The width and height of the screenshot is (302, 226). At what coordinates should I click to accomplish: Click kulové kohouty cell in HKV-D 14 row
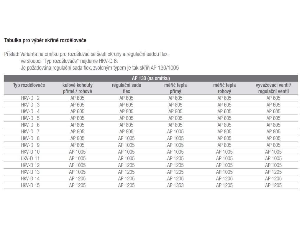point(77,179)
